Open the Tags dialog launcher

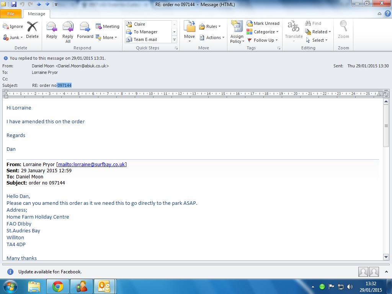click(x=279, y=48)
